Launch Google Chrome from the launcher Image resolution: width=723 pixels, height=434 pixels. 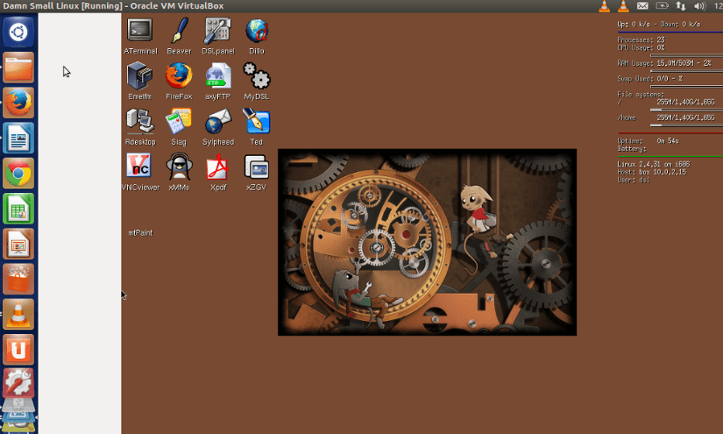(x=18, y=173)
